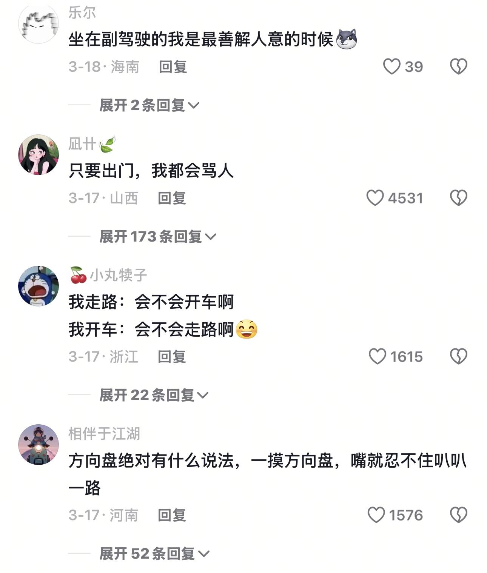Open the anime girl avatar profile
The width and height of the screenshot is (487, 573).
pos(39,154)
